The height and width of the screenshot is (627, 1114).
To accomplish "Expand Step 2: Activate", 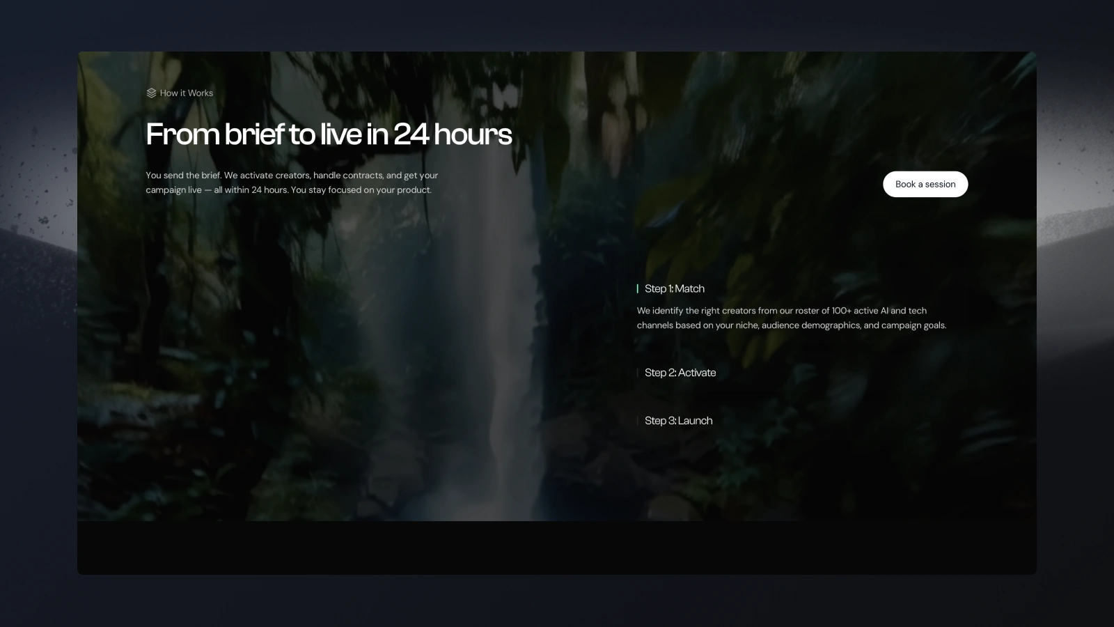I will pos(680,373).
